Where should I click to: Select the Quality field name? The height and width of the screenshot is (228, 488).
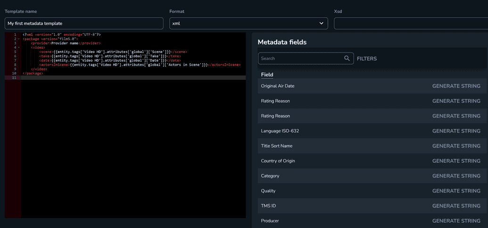[268, 191]
